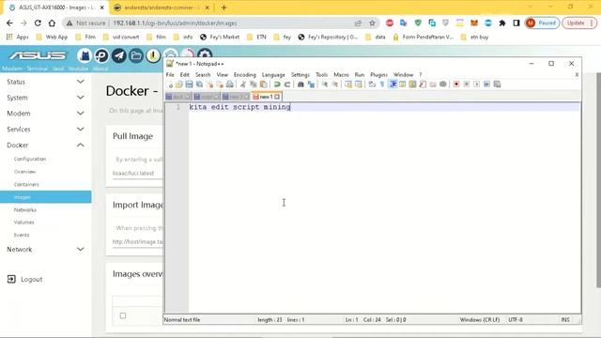Screen dimensions: 601x338
Task: Reload the router page in Chrome
Action: click(x=38, y=23)
